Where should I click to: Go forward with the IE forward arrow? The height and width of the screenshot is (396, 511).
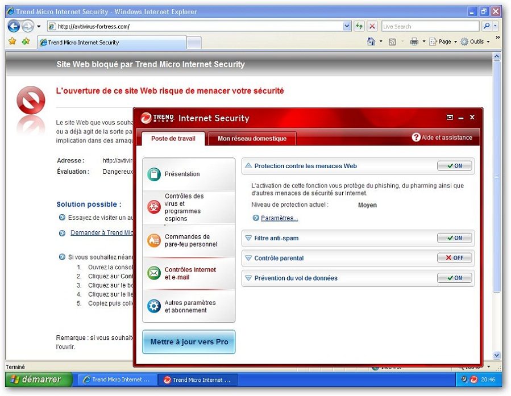pyautogui.click(x=28, y=26)
